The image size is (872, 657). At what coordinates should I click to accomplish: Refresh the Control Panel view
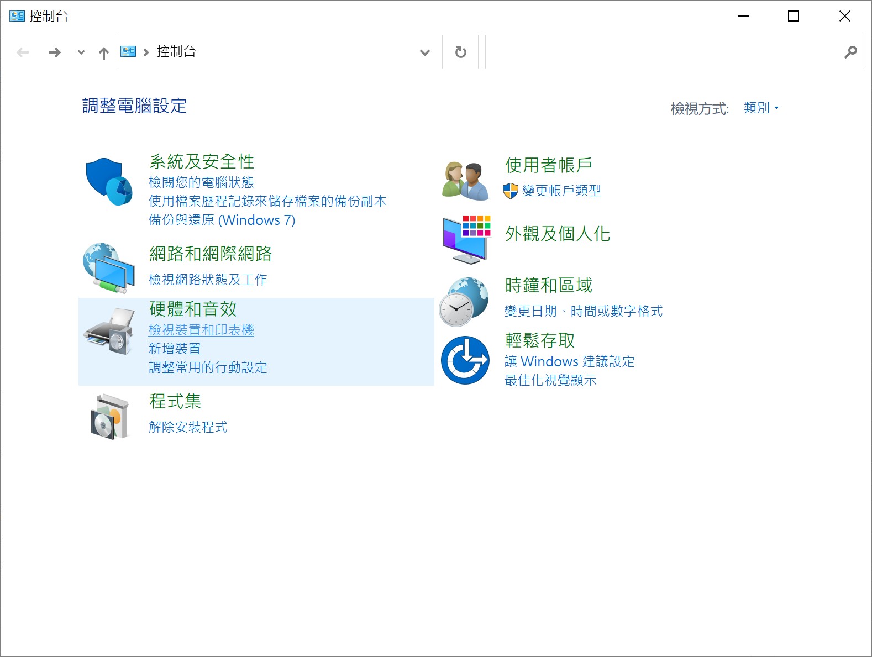[x=460, y=52]
